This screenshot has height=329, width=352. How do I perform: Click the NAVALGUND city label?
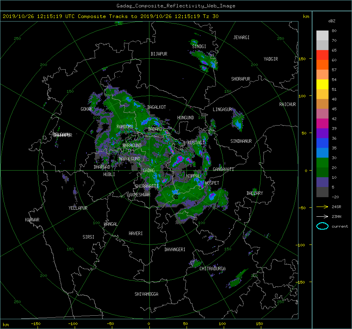(129, 159)
